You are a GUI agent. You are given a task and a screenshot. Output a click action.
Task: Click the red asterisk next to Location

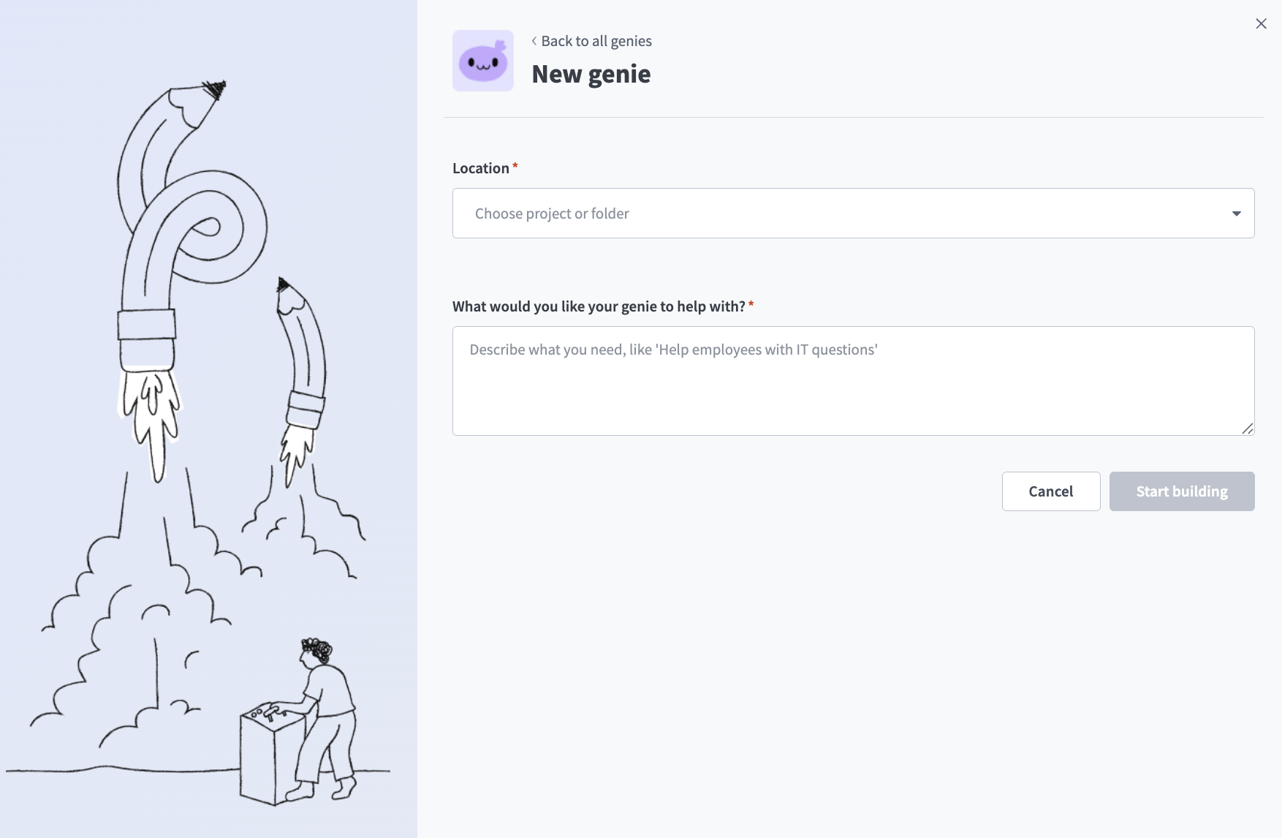coord(515,167)
